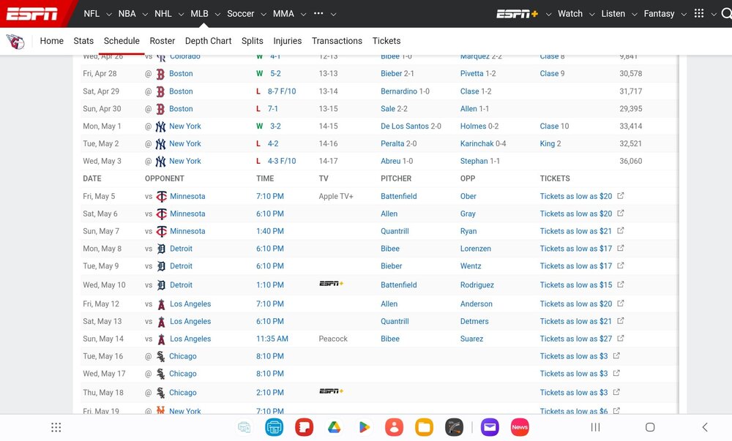Click the ESPN+ badge on the May 10 game
The height and width of the screenshot is (441, 732).
(331, 284)
